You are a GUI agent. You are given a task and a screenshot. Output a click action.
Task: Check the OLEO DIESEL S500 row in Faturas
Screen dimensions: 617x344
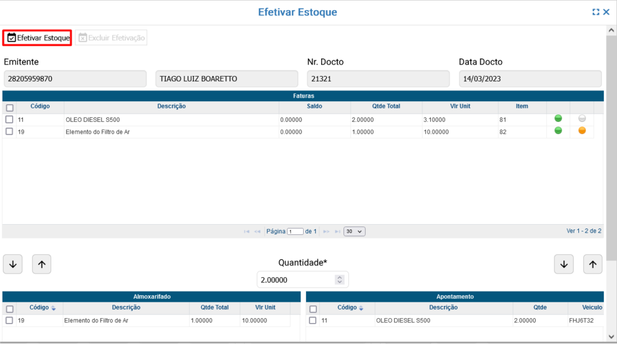coord(9,119)
